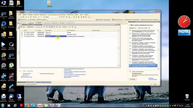Image resolution: width=193 pixels, height=108 pixels.
Task: Click Поиск данных in the toolbar
Action: pyautogui.click(x=42, y=19)
